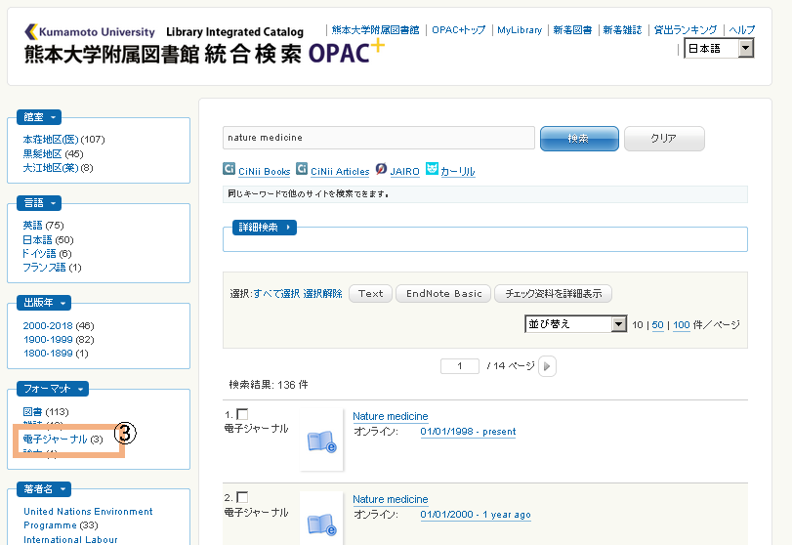Image resolution: width=792 pixels, height=545 pixels.
Task: Click the クリア clear button
Action: coord(664,139)
